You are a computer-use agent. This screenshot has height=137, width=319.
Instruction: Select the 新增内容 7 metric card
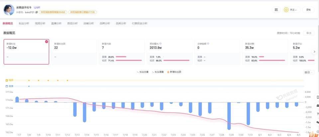click(x=122, y=52)
